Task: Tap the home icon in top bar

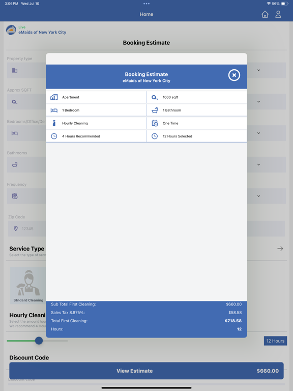Action: [265, 14]
